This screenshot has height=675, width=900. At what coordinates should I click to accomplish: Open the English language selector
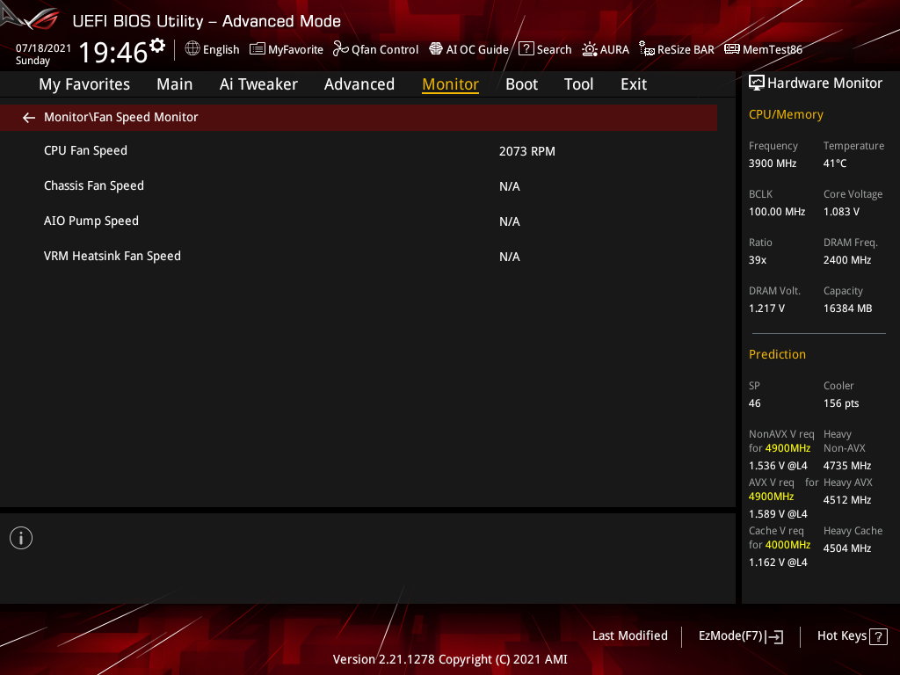pos(212,49)
